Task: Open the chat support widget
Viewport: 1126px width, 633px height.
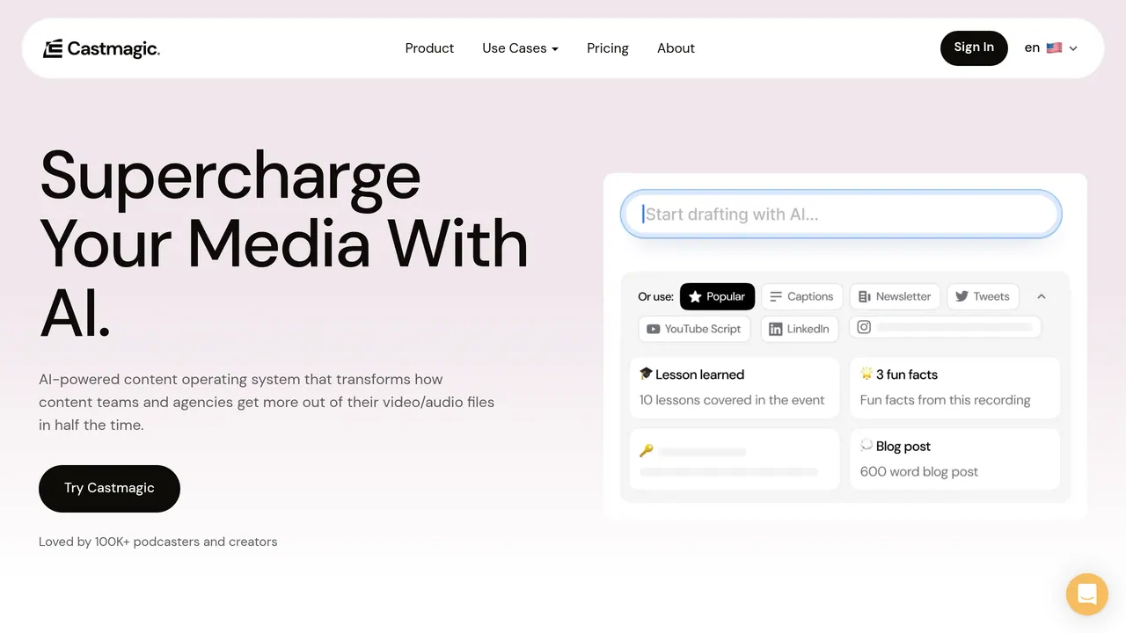Action: (x=1087, y=594)
